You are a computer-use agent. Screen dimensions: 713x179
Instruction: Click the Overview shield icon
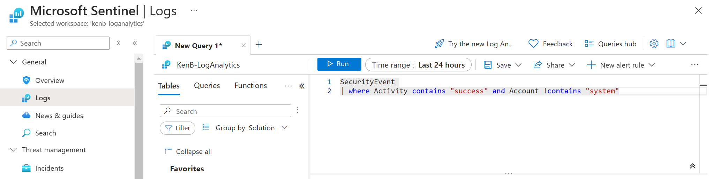pyautogui.click(x=26, y=80)
